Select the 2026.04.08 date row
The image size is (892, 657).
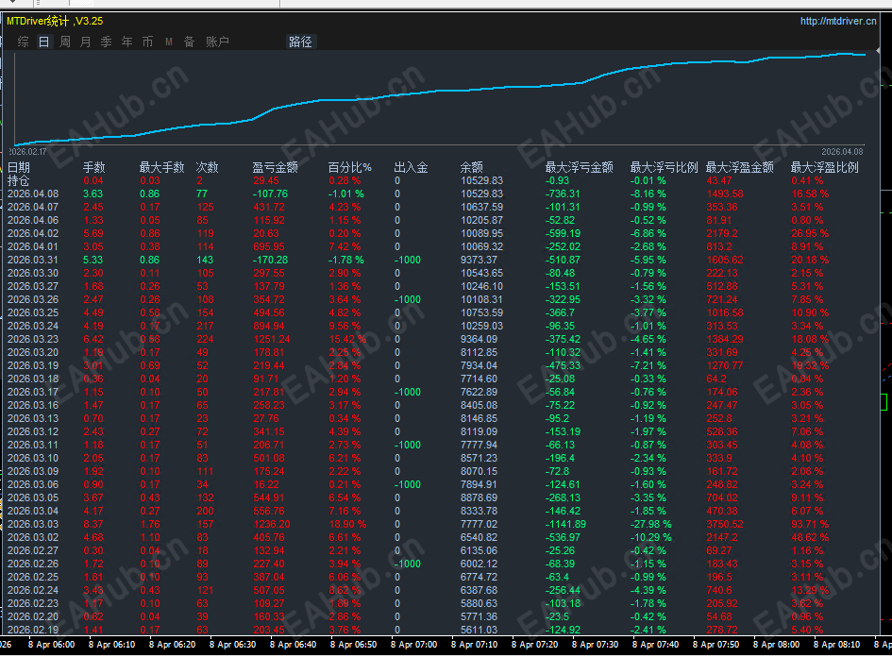33,194
